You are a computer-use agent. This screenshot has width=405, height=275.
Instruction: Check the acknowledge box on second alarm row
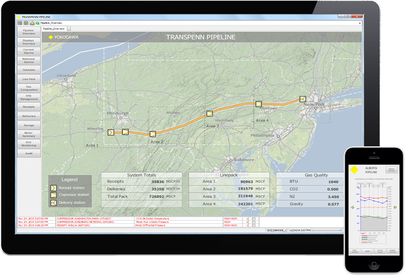254,222
